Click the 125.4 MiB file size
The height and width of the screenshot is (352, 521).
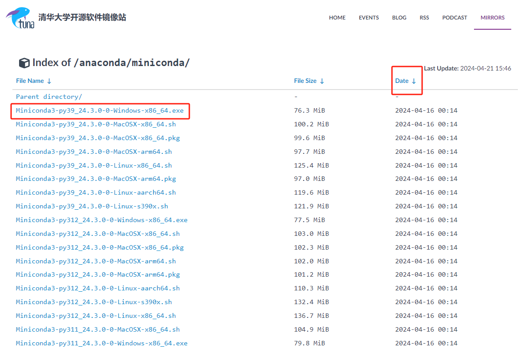tap(311, 165)
